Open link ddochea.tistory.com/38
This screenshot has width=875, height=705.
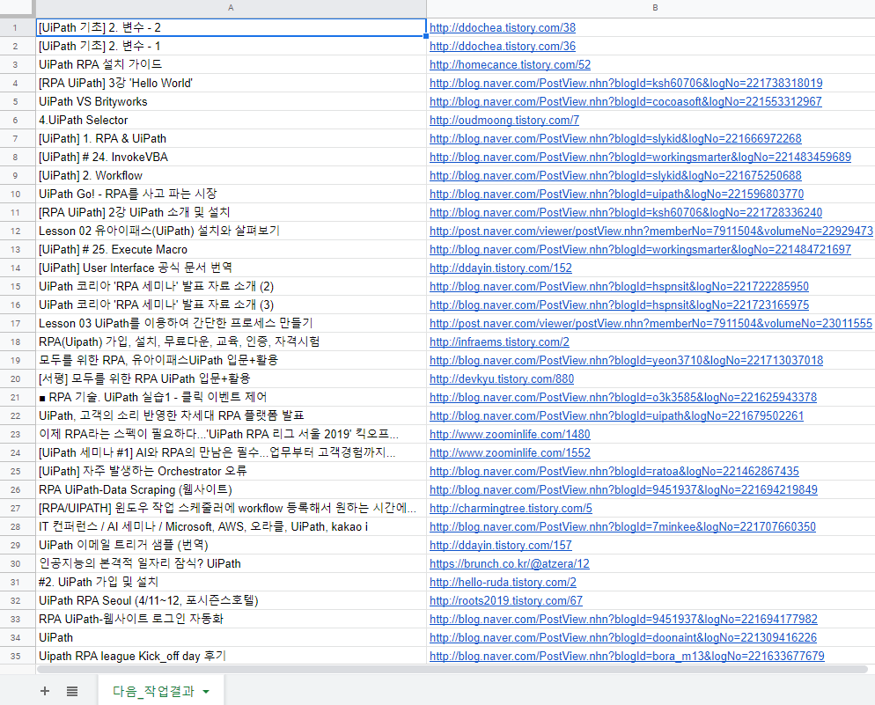pyautogui.click(x=503, y=28)
